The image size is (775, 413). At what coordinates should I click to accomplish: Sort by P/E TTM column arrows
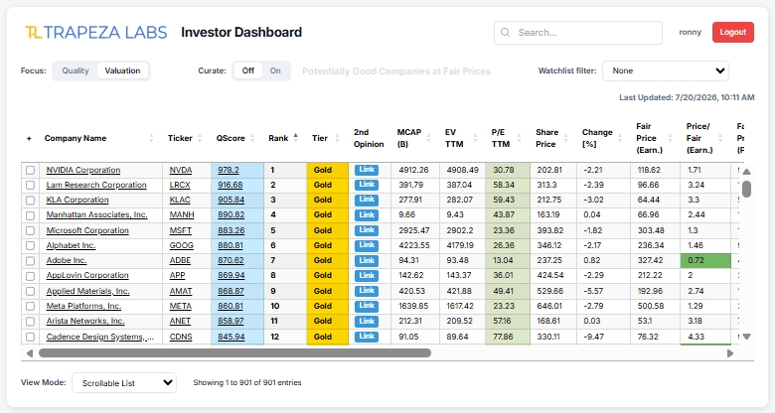tap(519, 138)
